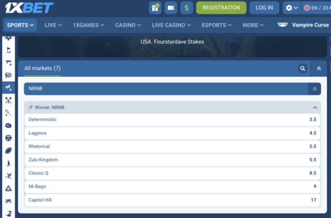Click the REGISTRATION button
Image resolution: width=331 pixels, height=218 pixels.
(221, 8)
